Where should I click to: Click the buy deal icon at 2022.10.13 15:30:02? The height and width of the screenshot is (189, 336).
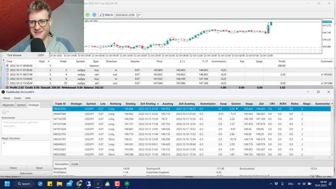(x=7, y=79)
